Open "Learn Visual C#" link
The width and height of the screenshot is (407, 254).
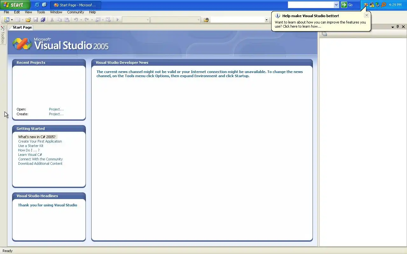click(x=30, y=155)
